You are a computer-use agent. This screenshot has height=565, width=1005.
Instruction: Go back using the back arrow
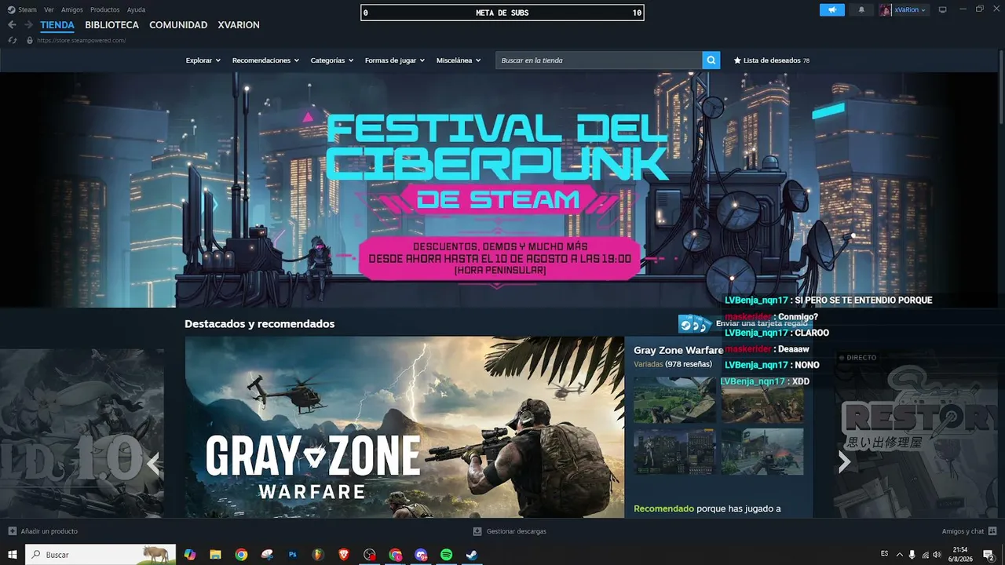tap(12, 25)
